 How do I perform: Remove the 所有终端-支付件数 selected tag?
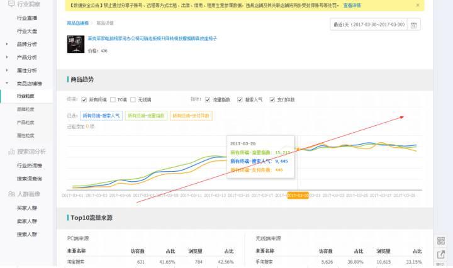191,116
